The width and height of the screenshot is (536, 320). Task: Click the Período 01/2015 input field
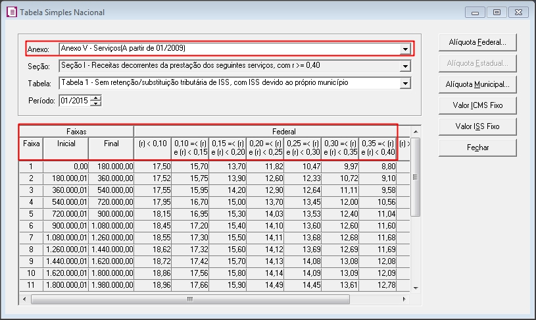click(74, 101)
